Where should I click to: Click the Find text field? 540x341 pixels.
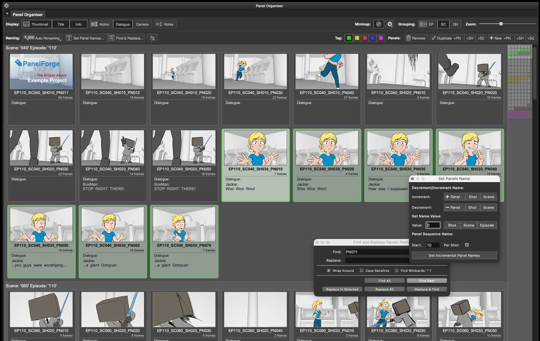coord(377,252)
